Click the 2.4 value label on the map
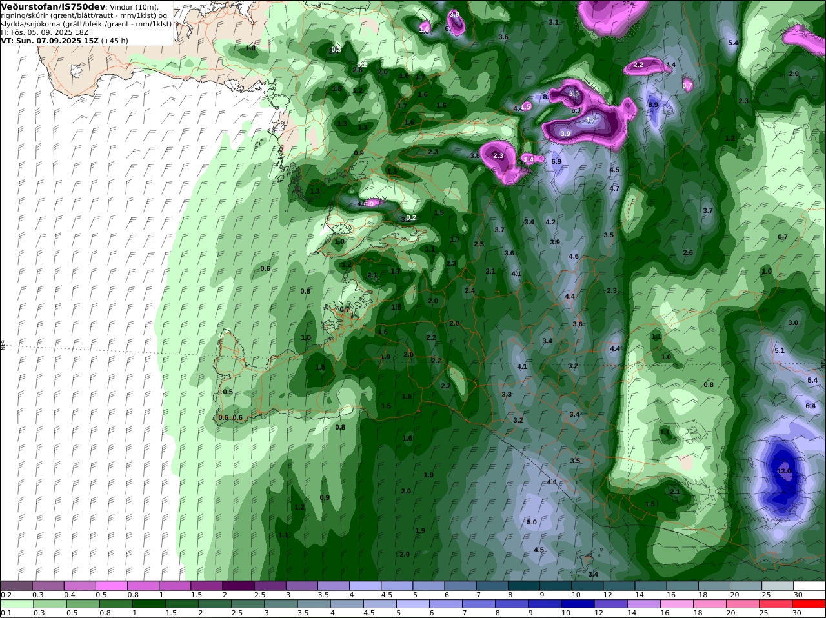Viewport: 826px width, 618px height. click(470, 290)
